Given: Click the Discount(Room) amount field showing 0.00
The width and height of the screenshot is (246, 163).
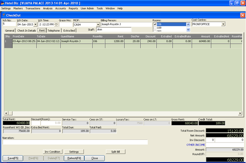Looking at the screenshot, I should 51,123.
